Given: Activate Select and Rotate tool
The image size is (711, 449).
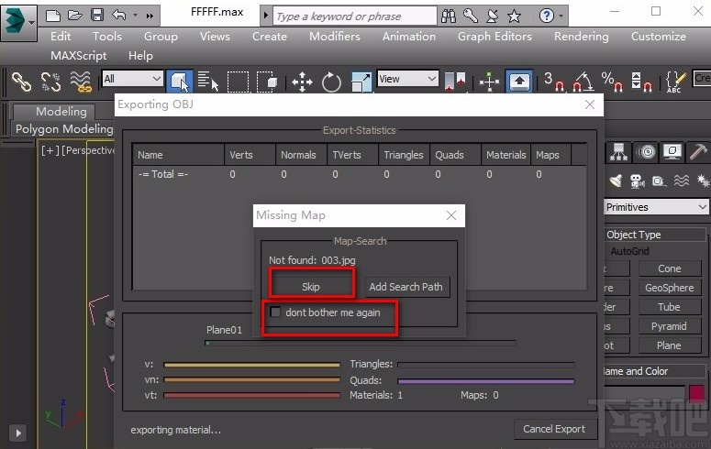Looking at the screenshot, I should click(331, 82).
